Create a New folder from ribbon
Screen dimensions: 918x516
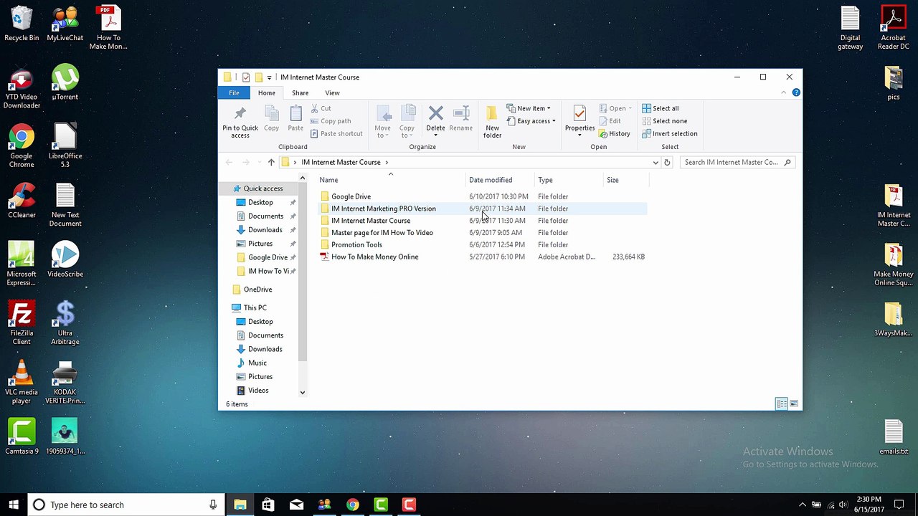(x=492, y=121)
